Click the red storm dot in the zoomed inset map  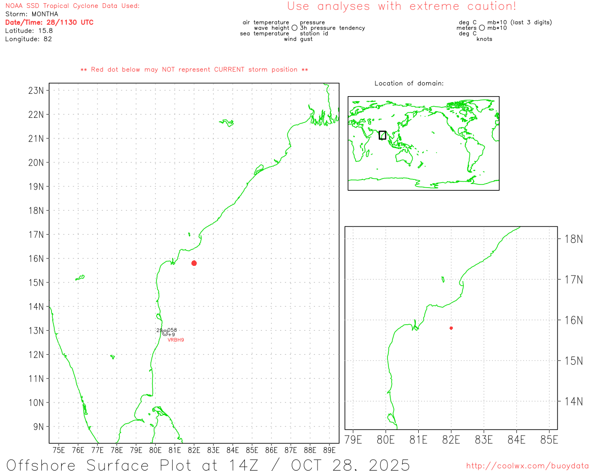pos(451,328)
